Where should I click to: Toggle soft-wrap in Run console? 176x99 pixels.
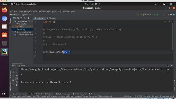coord(17,76)
